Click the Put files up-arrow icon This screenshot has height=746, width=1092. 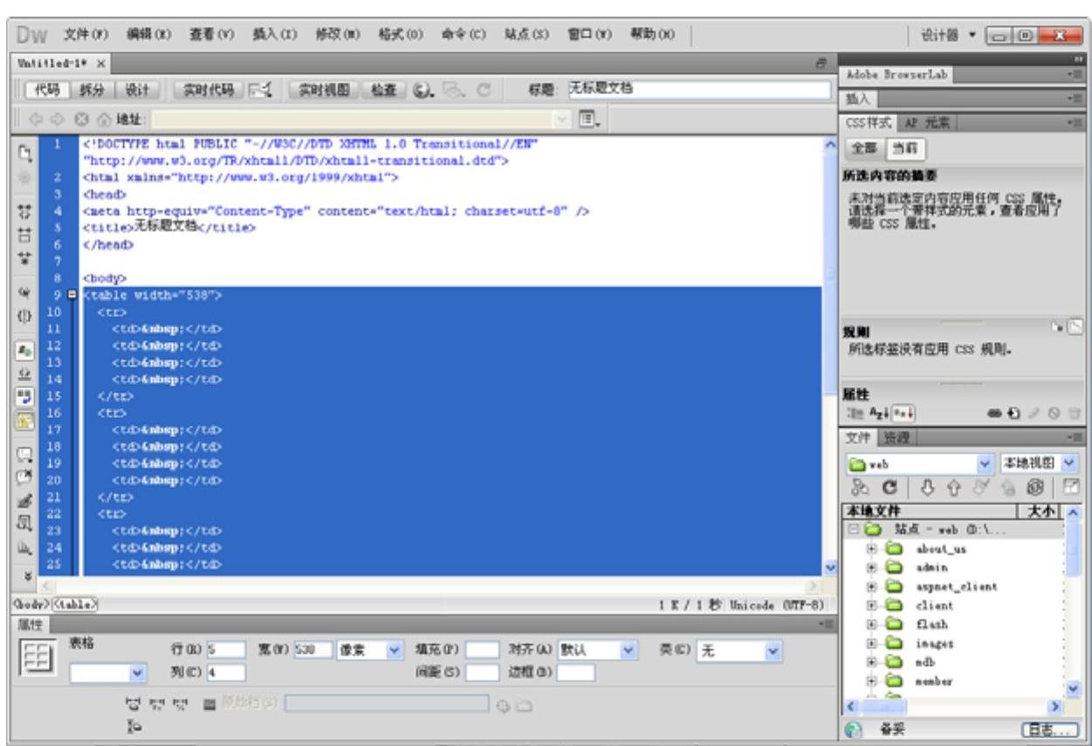point(954,489)
